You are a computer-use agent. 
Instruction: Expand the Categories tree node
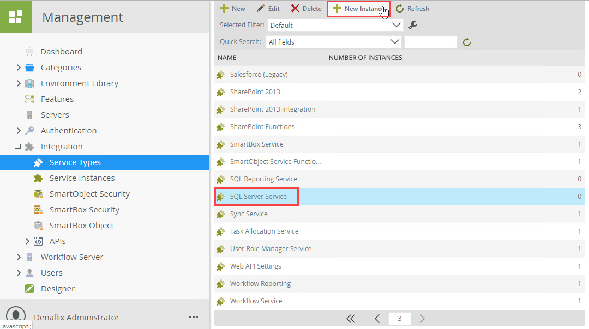19,68
